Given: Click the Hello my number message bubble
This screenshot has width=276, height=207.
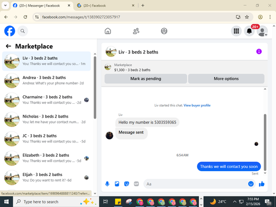Looking at the screenshot, I should coord(147,123).
